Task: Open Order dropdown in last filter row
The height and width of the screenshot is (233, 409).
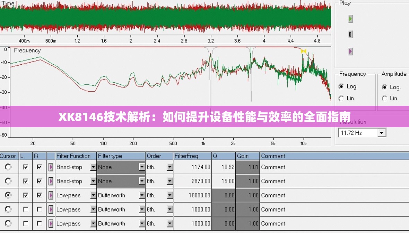Action: click(170, 223)
